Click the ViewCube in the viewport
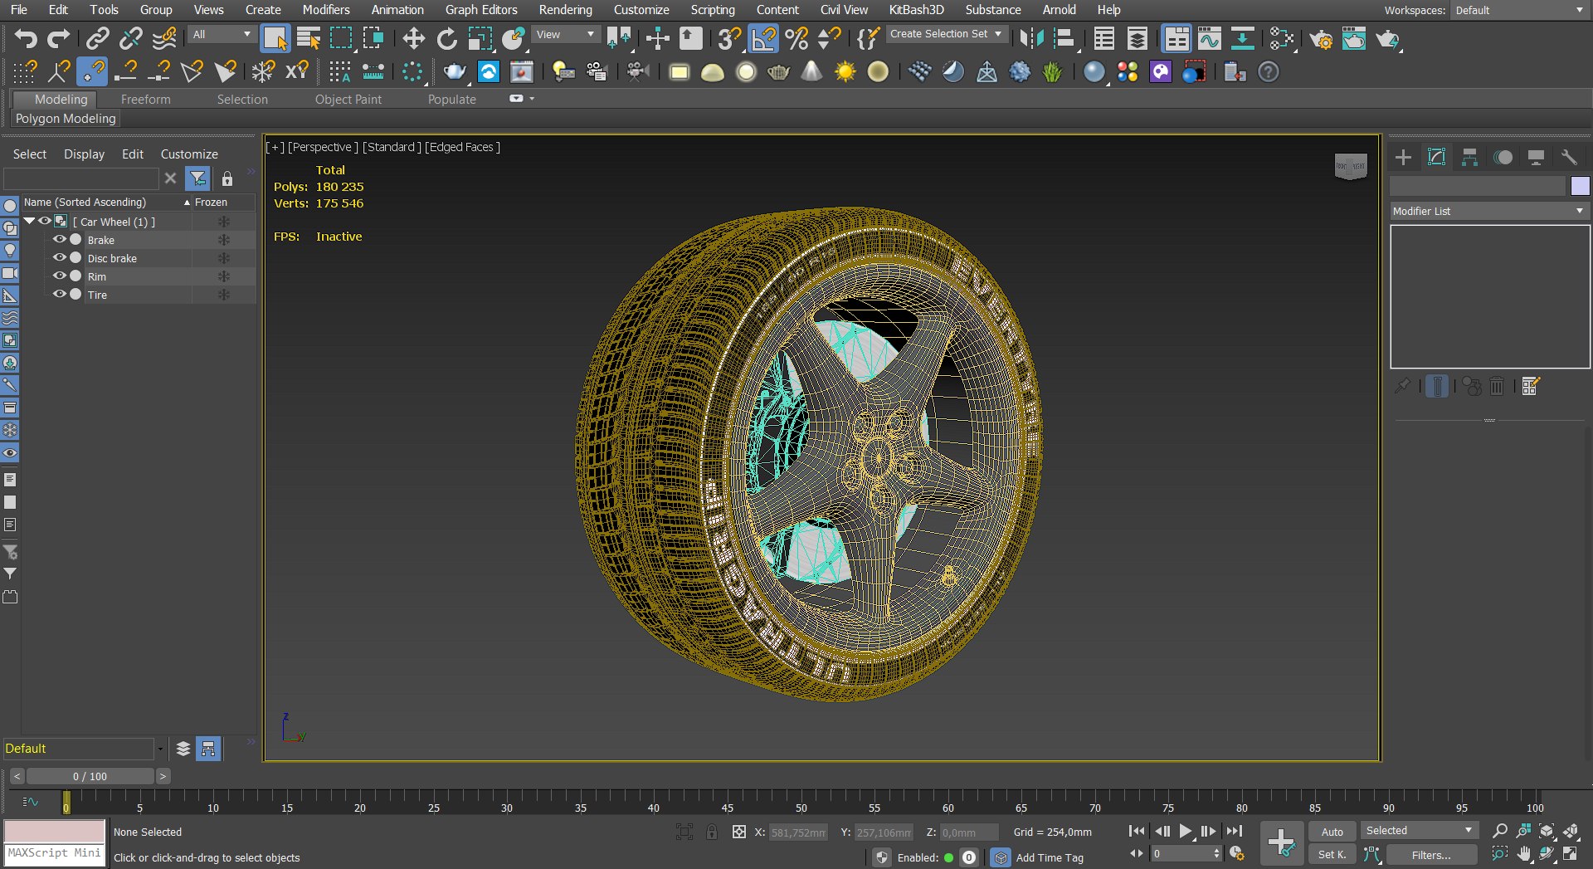This screenshot has width=1593, height=869. pos(1351,166)
